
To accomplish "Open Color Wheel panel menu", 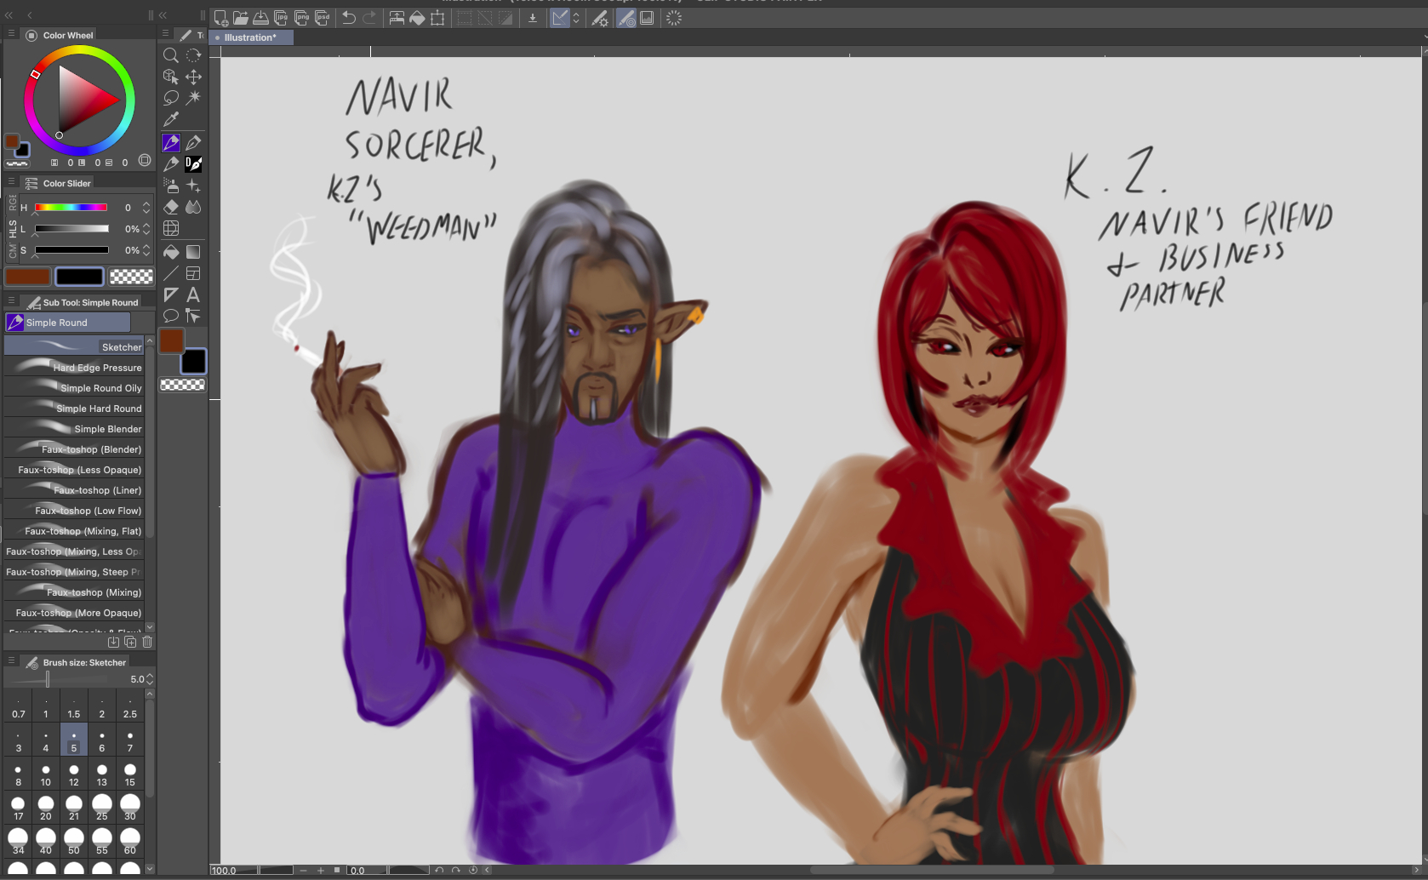I will [11, 35].
